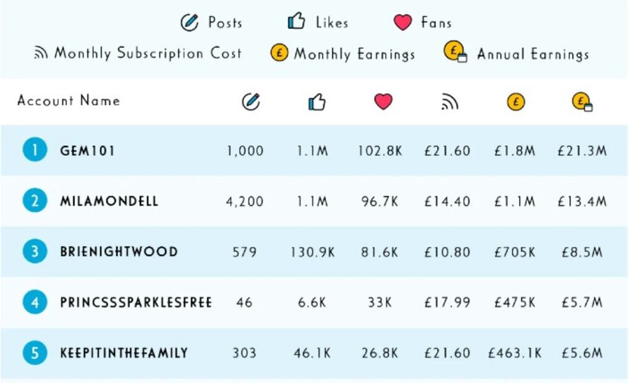Click the £21.3M annual earnings value
This screenshot has height=383, width=630.
[x=582, y=151]
